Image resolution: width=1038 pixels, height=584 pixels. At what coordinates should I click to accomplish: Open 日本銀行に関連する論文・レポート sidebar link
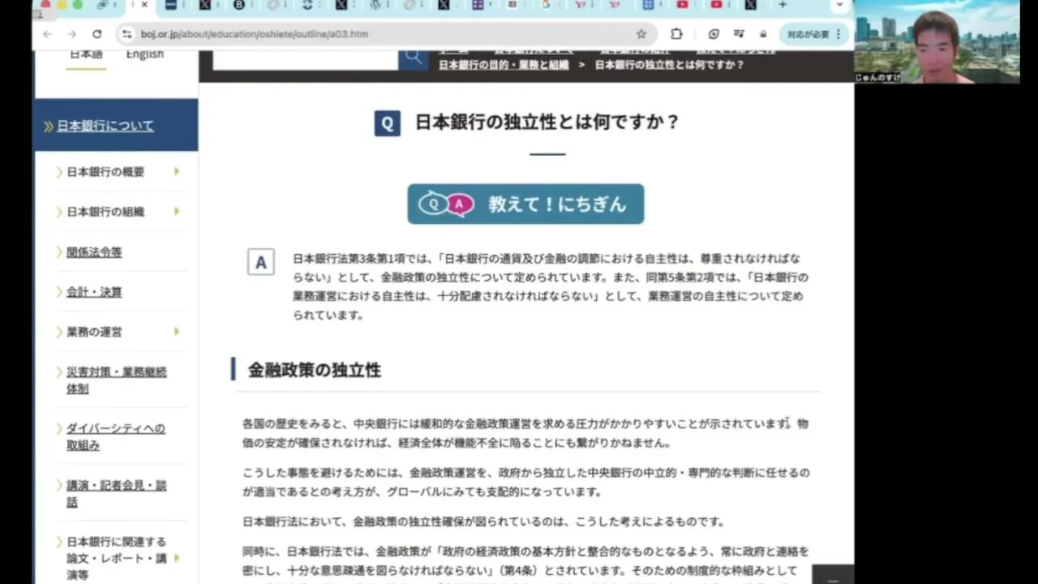[117, 558]
